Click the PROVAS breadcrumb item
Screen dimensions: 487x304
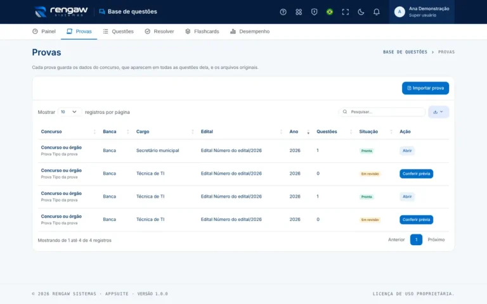click(446, 52)
